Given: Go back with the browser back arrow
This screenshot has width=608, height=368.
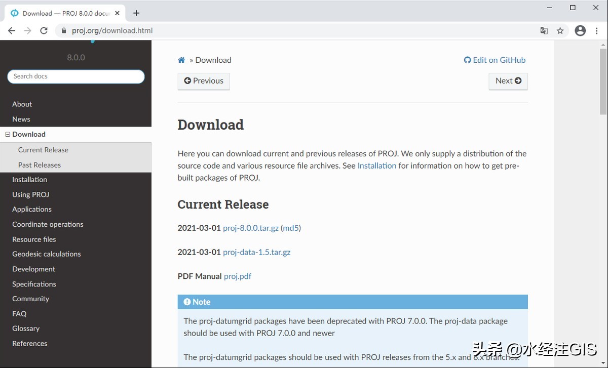Looking at the screenshot, I should click(x=12, y=30).
